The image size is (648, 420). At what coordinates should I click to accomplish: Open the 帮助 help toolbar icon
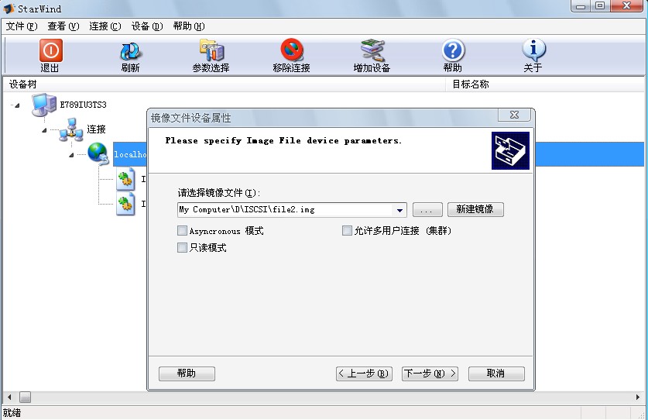click(x=454, y=50)
